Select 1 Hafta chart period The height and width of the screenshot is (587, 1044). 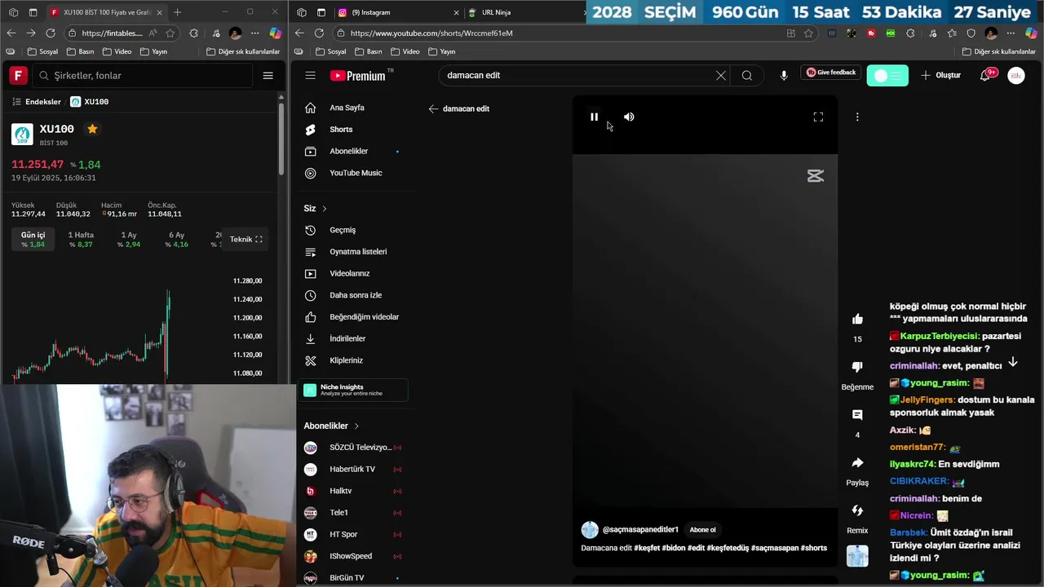click(x=81, y=240)
